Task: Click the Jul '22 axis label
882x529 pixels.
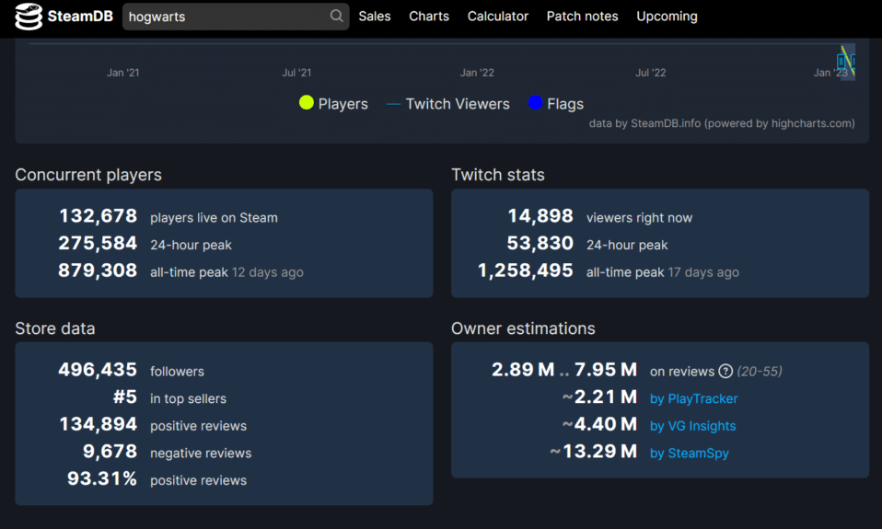Action: coord(651,73)
